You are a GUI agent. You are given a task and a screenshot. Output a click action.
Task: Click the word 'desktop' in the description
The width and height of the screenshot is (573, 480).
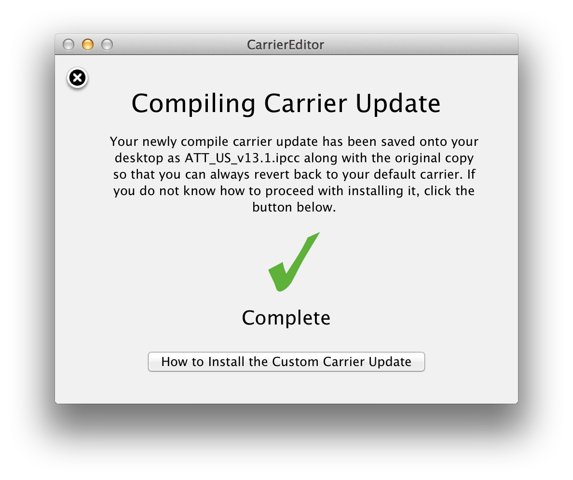(x=139, y=158)
